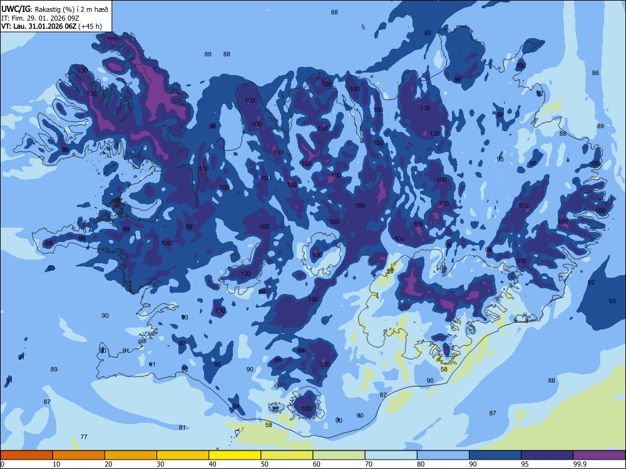Select the legend tick label '70'

[369, 464]
